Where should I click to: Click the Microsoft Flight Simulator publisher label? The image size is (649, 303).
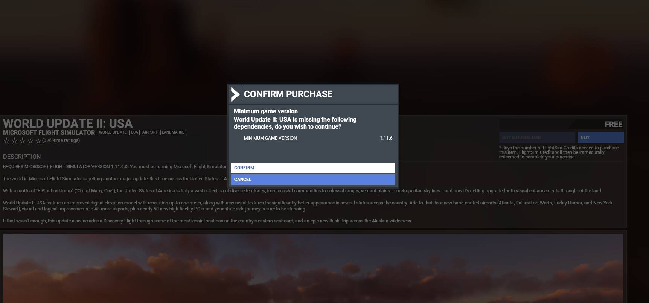pyautogui.click(x=49, y=132)
